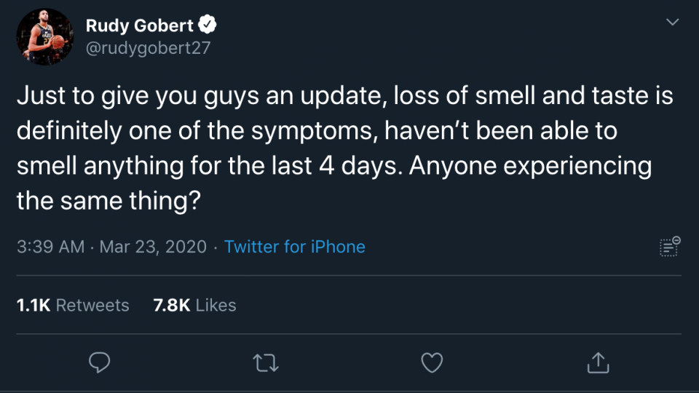Viewport: 699px width, 393px height.
Task: Click the Twitter for iPhone source link
Action: [x=295, y=247]
